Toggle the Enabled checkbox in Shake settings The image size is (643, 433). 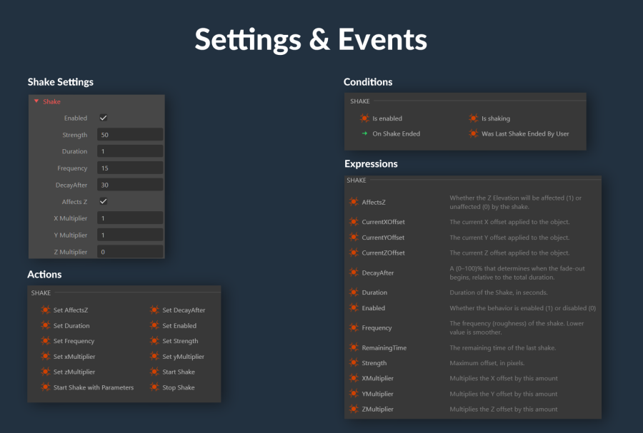tap(104, 118)
